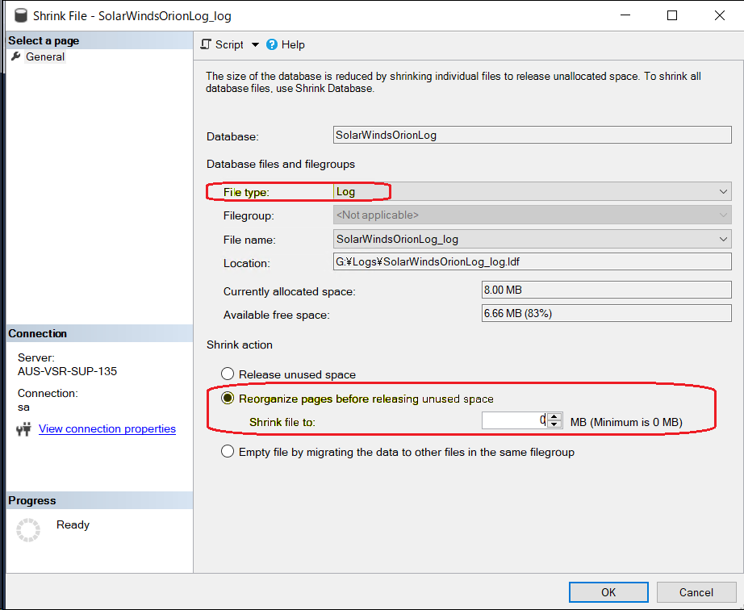Increase Shrink file to value with up arrow
The image size is (744, 610).
pos(554,417)
